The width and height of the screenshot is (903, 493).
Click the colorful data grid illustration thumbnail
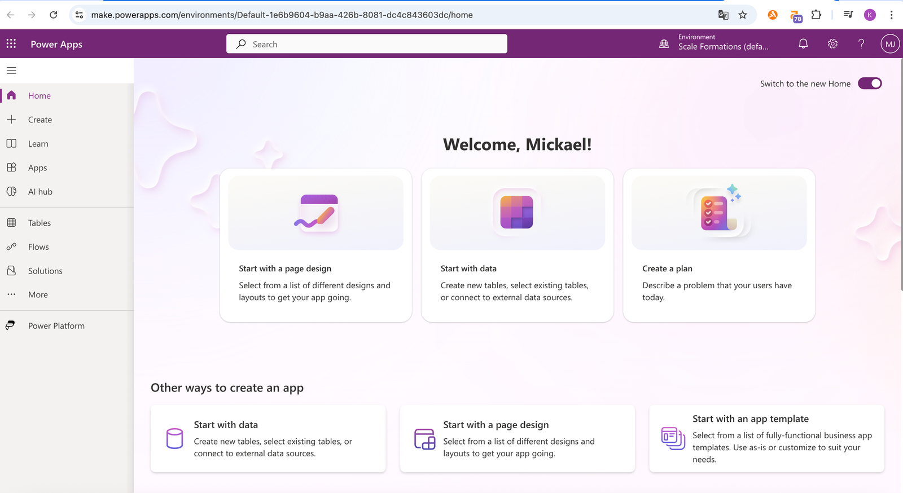(517, 213)
